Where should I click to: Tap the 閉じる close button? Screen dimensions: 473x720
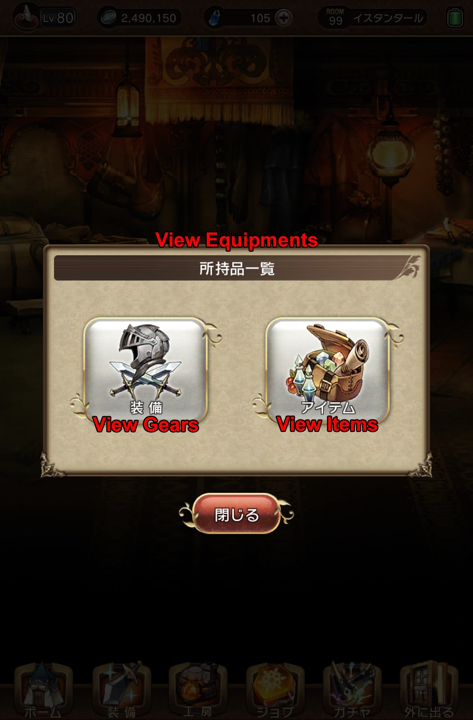(x=236, y=514)
